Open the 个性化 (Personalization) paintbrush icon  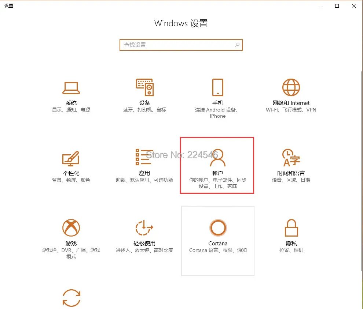click(71, 158)
